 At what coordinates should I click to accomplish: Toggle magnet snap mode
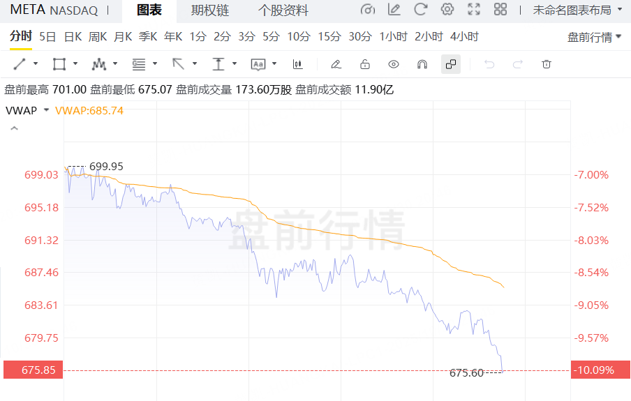pos(422,64)
